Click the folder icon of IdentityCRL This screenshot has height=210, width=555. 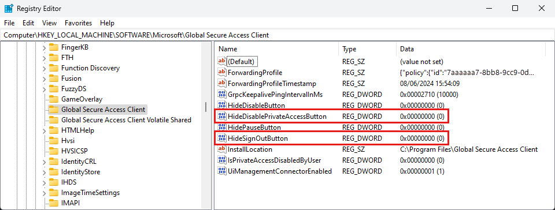53,162
